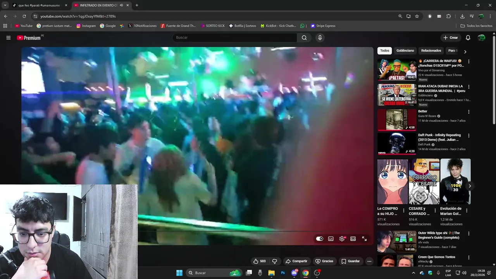Mute the INFILTRADO EN EVENTO tab audio icon

122,5
